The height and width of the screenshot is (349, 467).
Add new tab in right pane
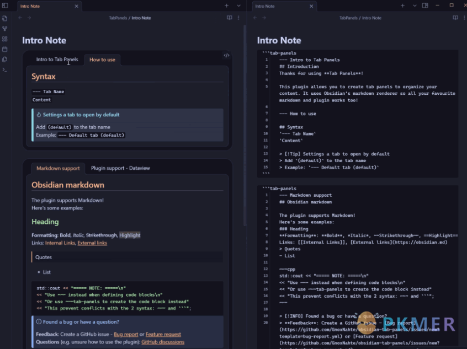coord(402,6)
